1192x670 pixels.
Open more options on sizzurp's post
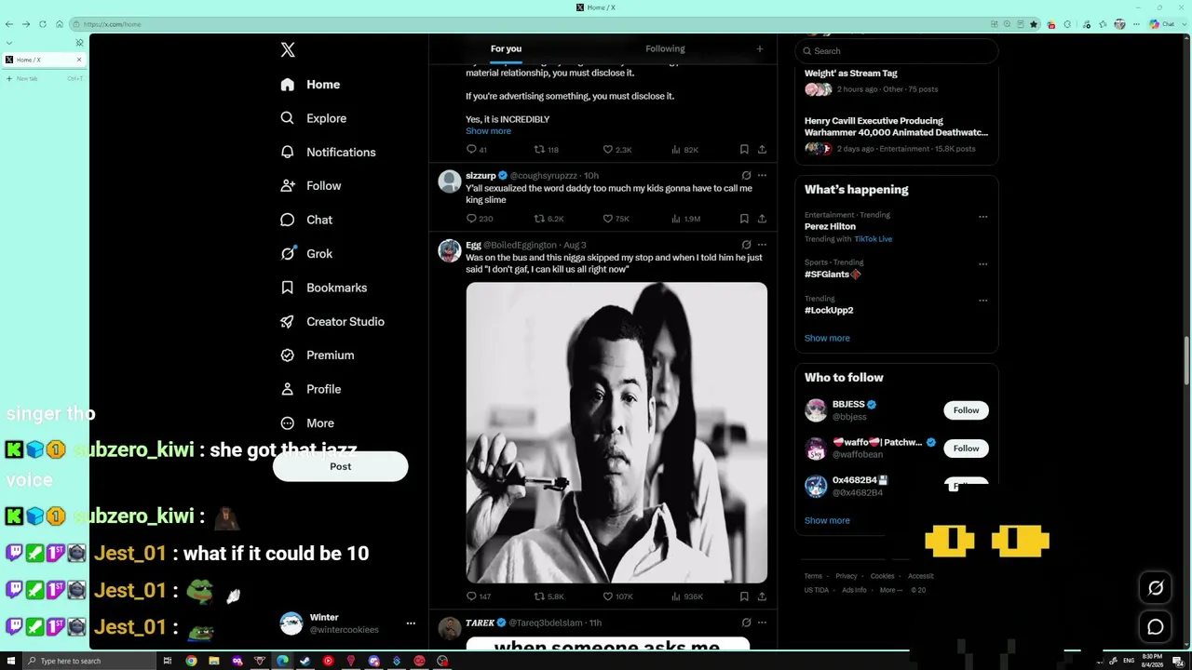tap(762, 175)
